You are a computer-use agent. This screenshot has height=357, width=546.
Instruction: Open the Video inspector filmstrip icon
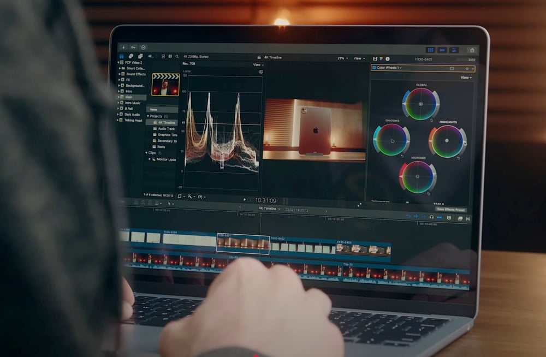click(375, 59)
